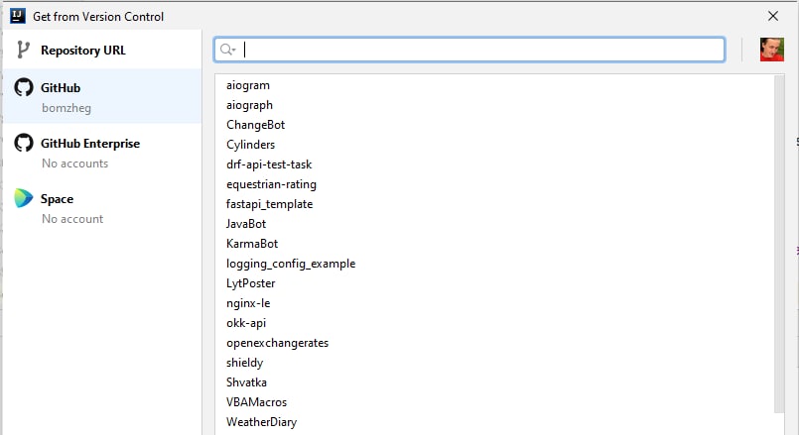Select the nginx-le repository
The height and width of the screenshot is (435, 799).
click(x=494, y=304)
